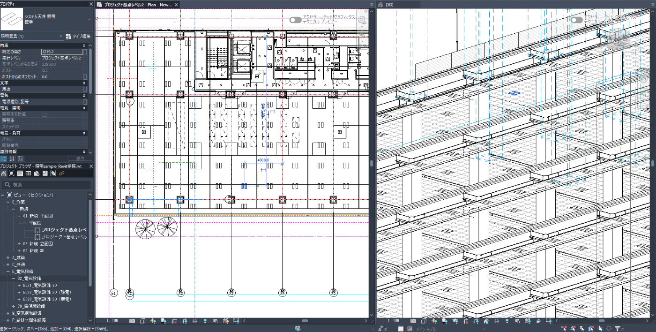Click the plan view horizontal scrollbar thumb

[x=305, y=321]
